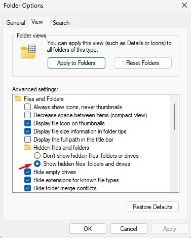
Task: Select Don't show hidden files, folders or drives
Action: point(37,155)
